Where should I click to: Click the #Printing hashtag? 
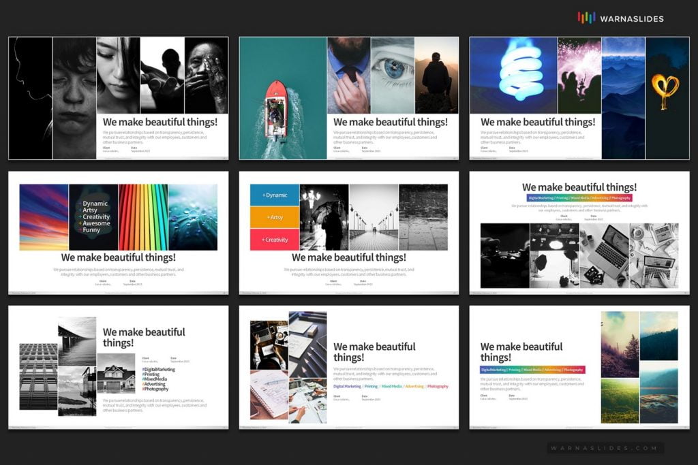coord(151,374)
